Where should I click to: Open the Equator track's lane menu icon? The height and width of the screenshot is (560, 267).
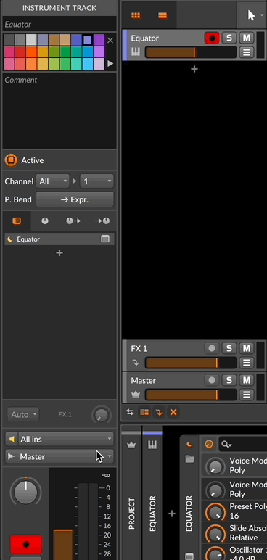pos(246,52)
